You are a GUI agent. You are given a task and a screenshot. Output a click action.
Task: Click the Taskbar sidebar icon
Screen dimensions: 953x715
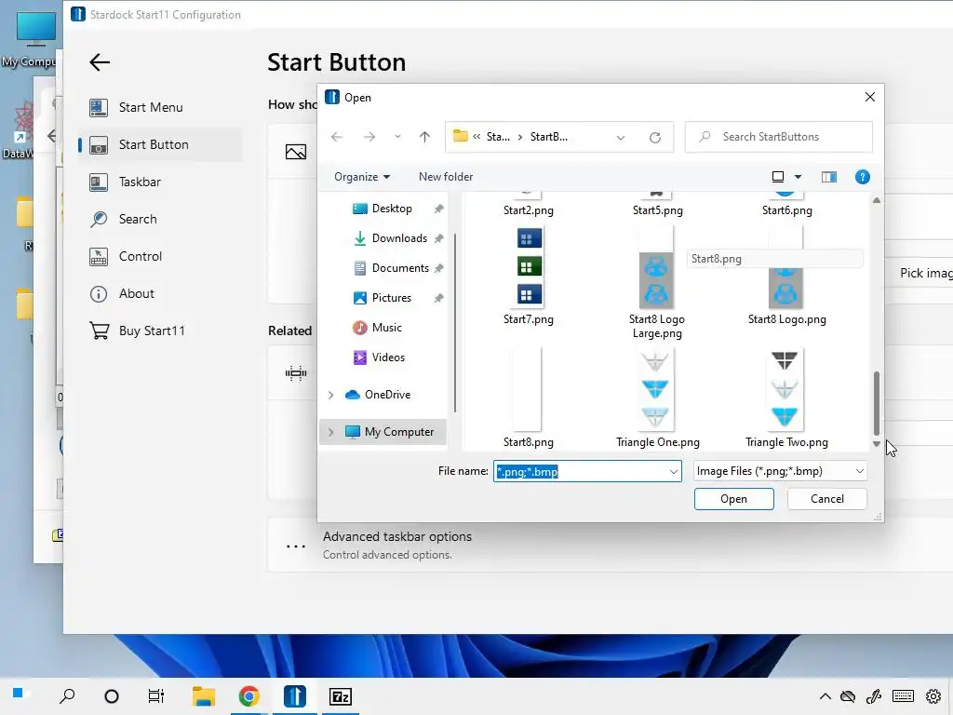[x=99, y=182]
